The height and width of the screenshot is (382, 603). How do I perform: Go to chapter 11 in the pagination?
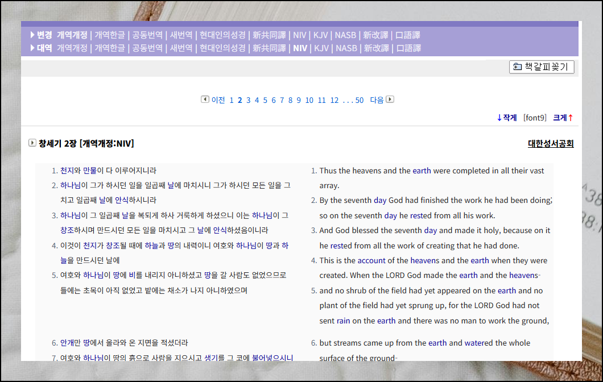(x=322, y=100)
